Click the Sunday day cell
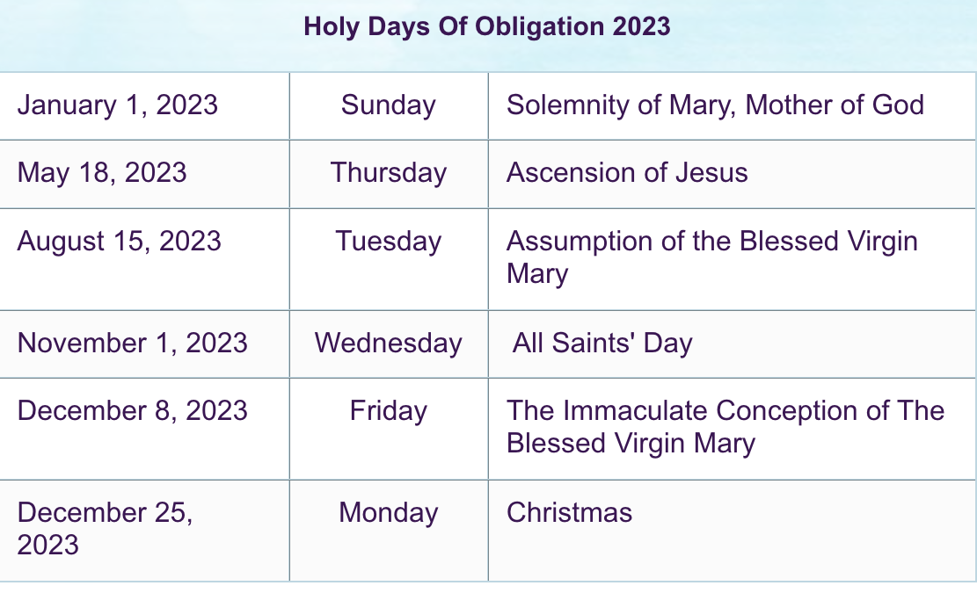This screenshot has height=593, width=977. 388,105
